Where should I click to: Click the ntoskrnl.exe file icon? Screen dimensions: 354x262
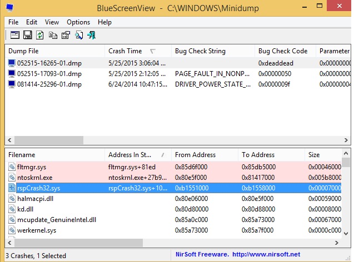coord(12,178)
